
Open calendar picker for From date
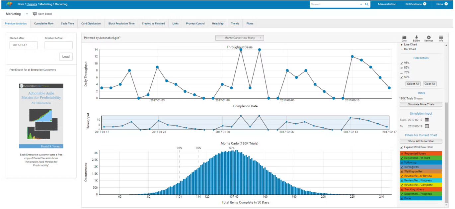tap(427, 120)
